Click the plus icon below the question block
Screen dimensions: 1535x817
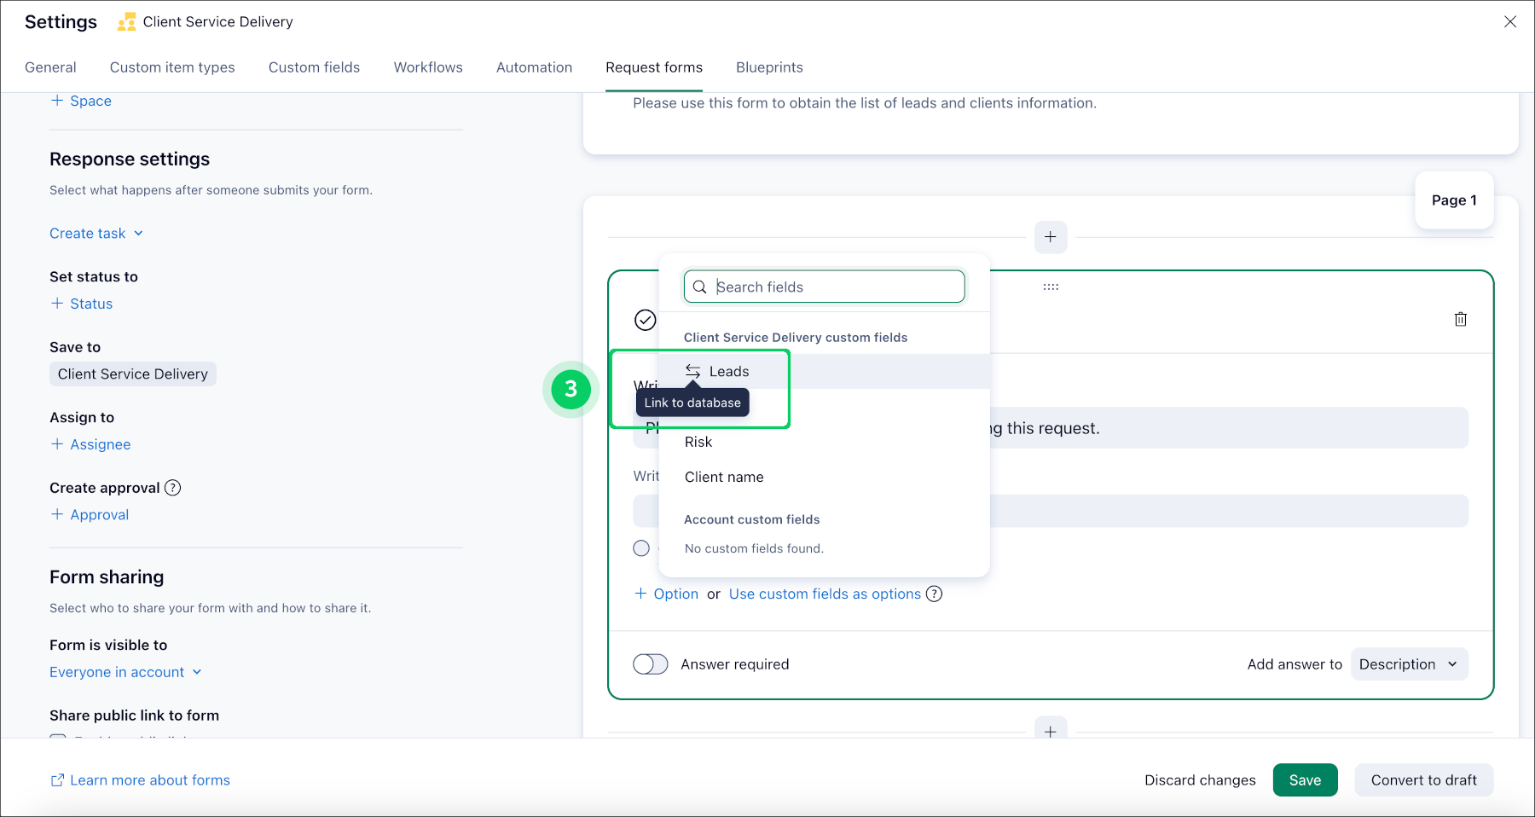(x=1050, y=730)
